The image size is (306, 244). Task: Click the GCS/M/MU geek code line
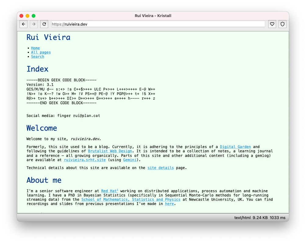pos(91,89)
